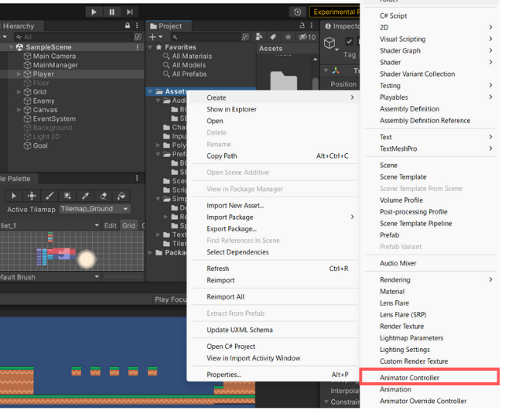Select the tile palette paintbrush tool
Image resolution: width=512 pixels, height=414 pixels.
[x=49, y=196]
